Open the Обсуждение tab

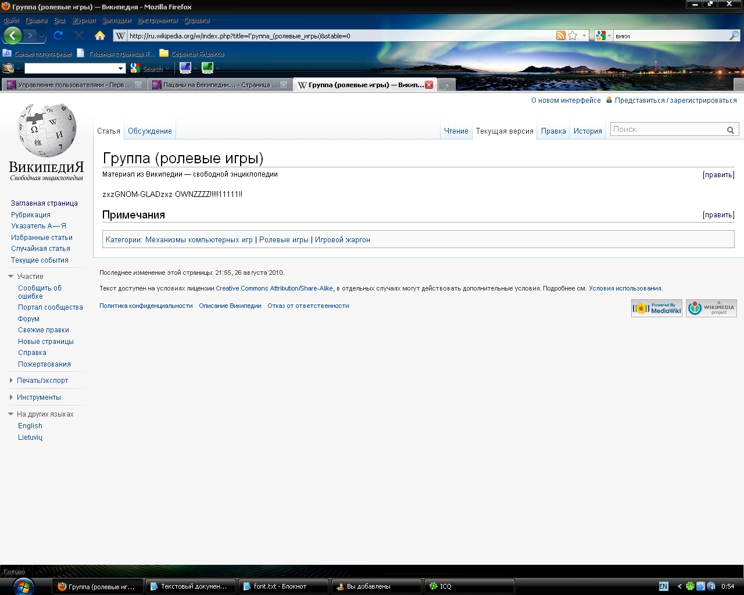150,131
